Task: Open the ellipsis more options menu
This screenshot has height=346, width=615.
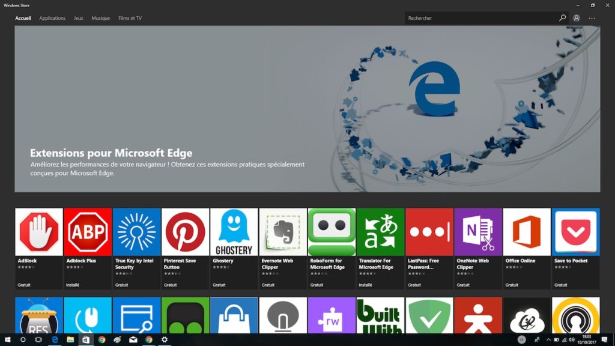Action: pyautogui.click(x=592, y=18)
